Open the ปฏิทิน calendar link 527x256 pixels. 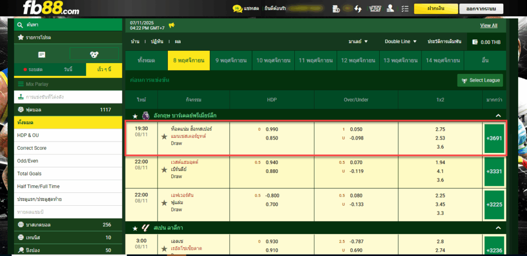pyautogui.click(x=157, y=42)
